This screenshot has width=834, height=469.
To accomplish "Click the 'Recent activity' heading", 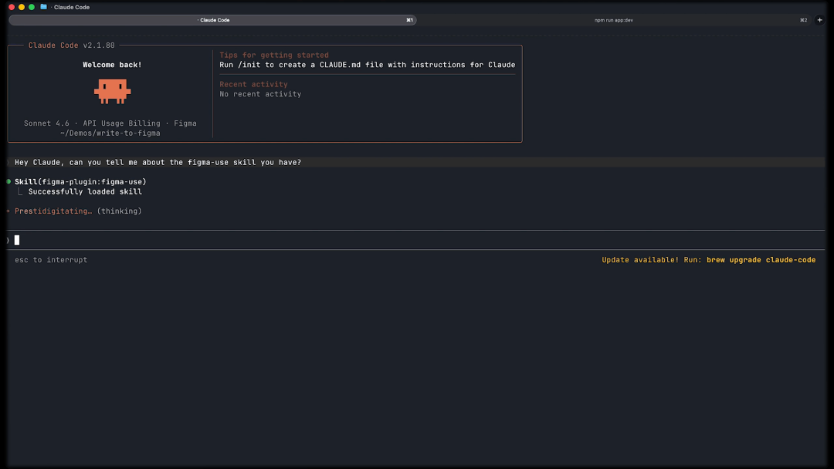I will click(x=254, y=84).
